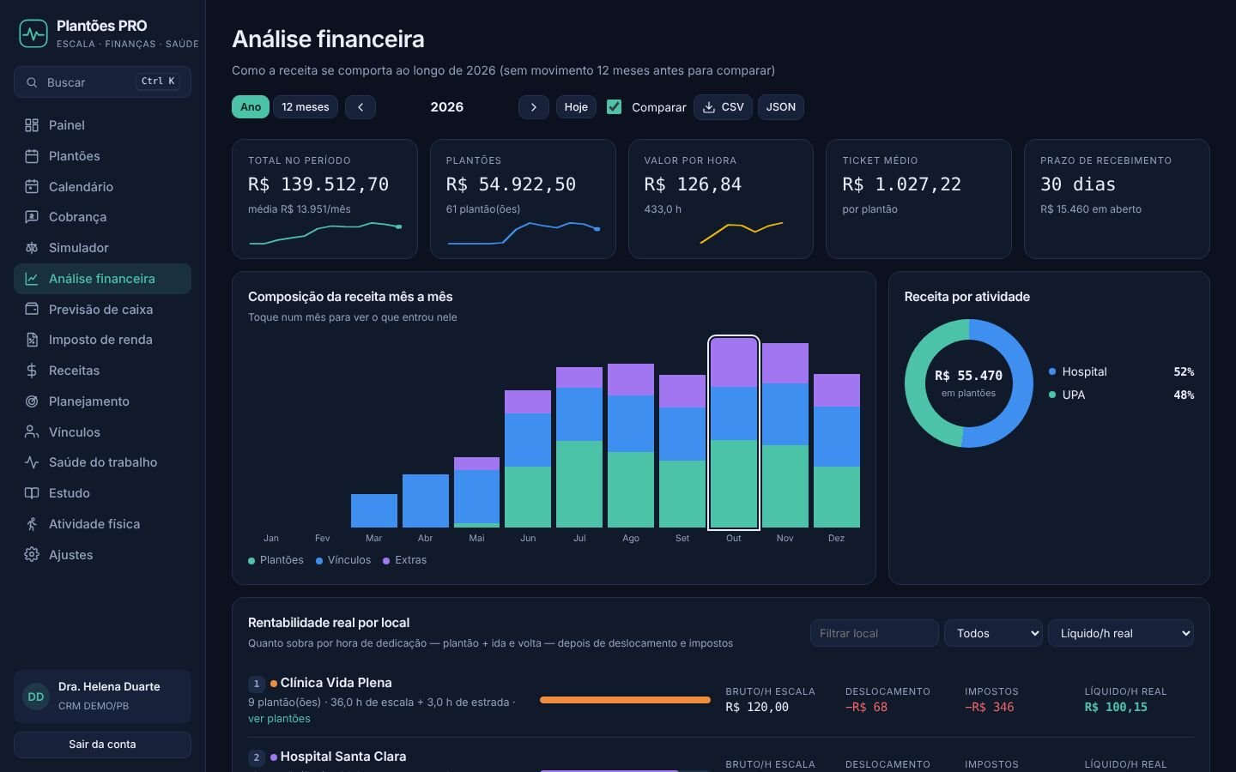
Task: Select the Ano period toggle
Action: coord(251,107)
